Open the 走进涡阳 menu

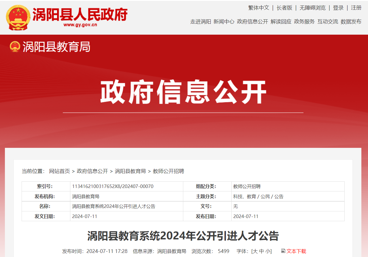[201, 22]
